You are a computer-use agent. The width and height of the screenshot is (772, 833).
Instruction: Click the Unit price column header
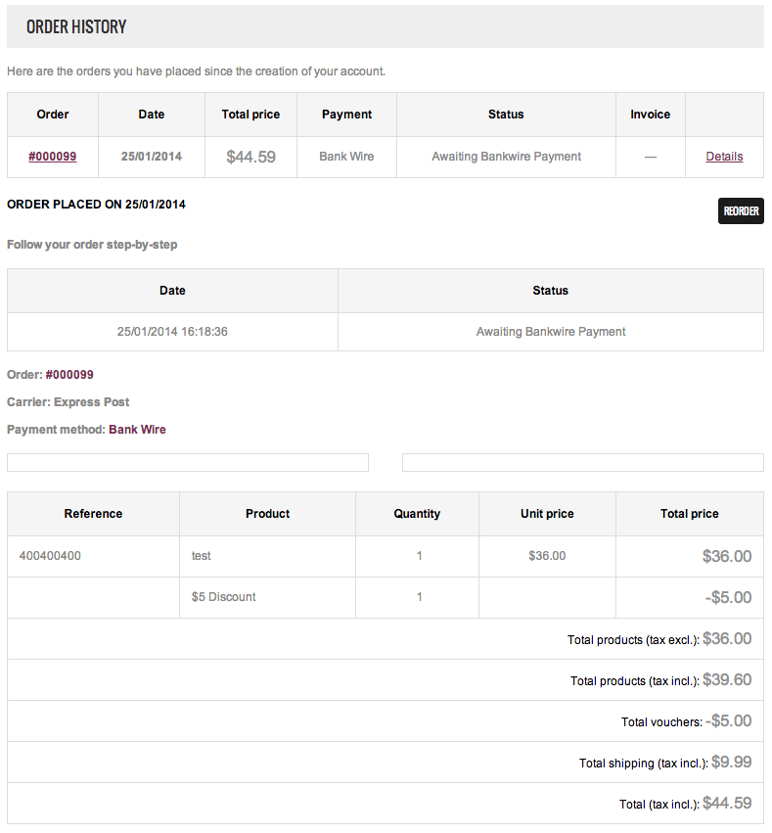click(x=547, y=514)
